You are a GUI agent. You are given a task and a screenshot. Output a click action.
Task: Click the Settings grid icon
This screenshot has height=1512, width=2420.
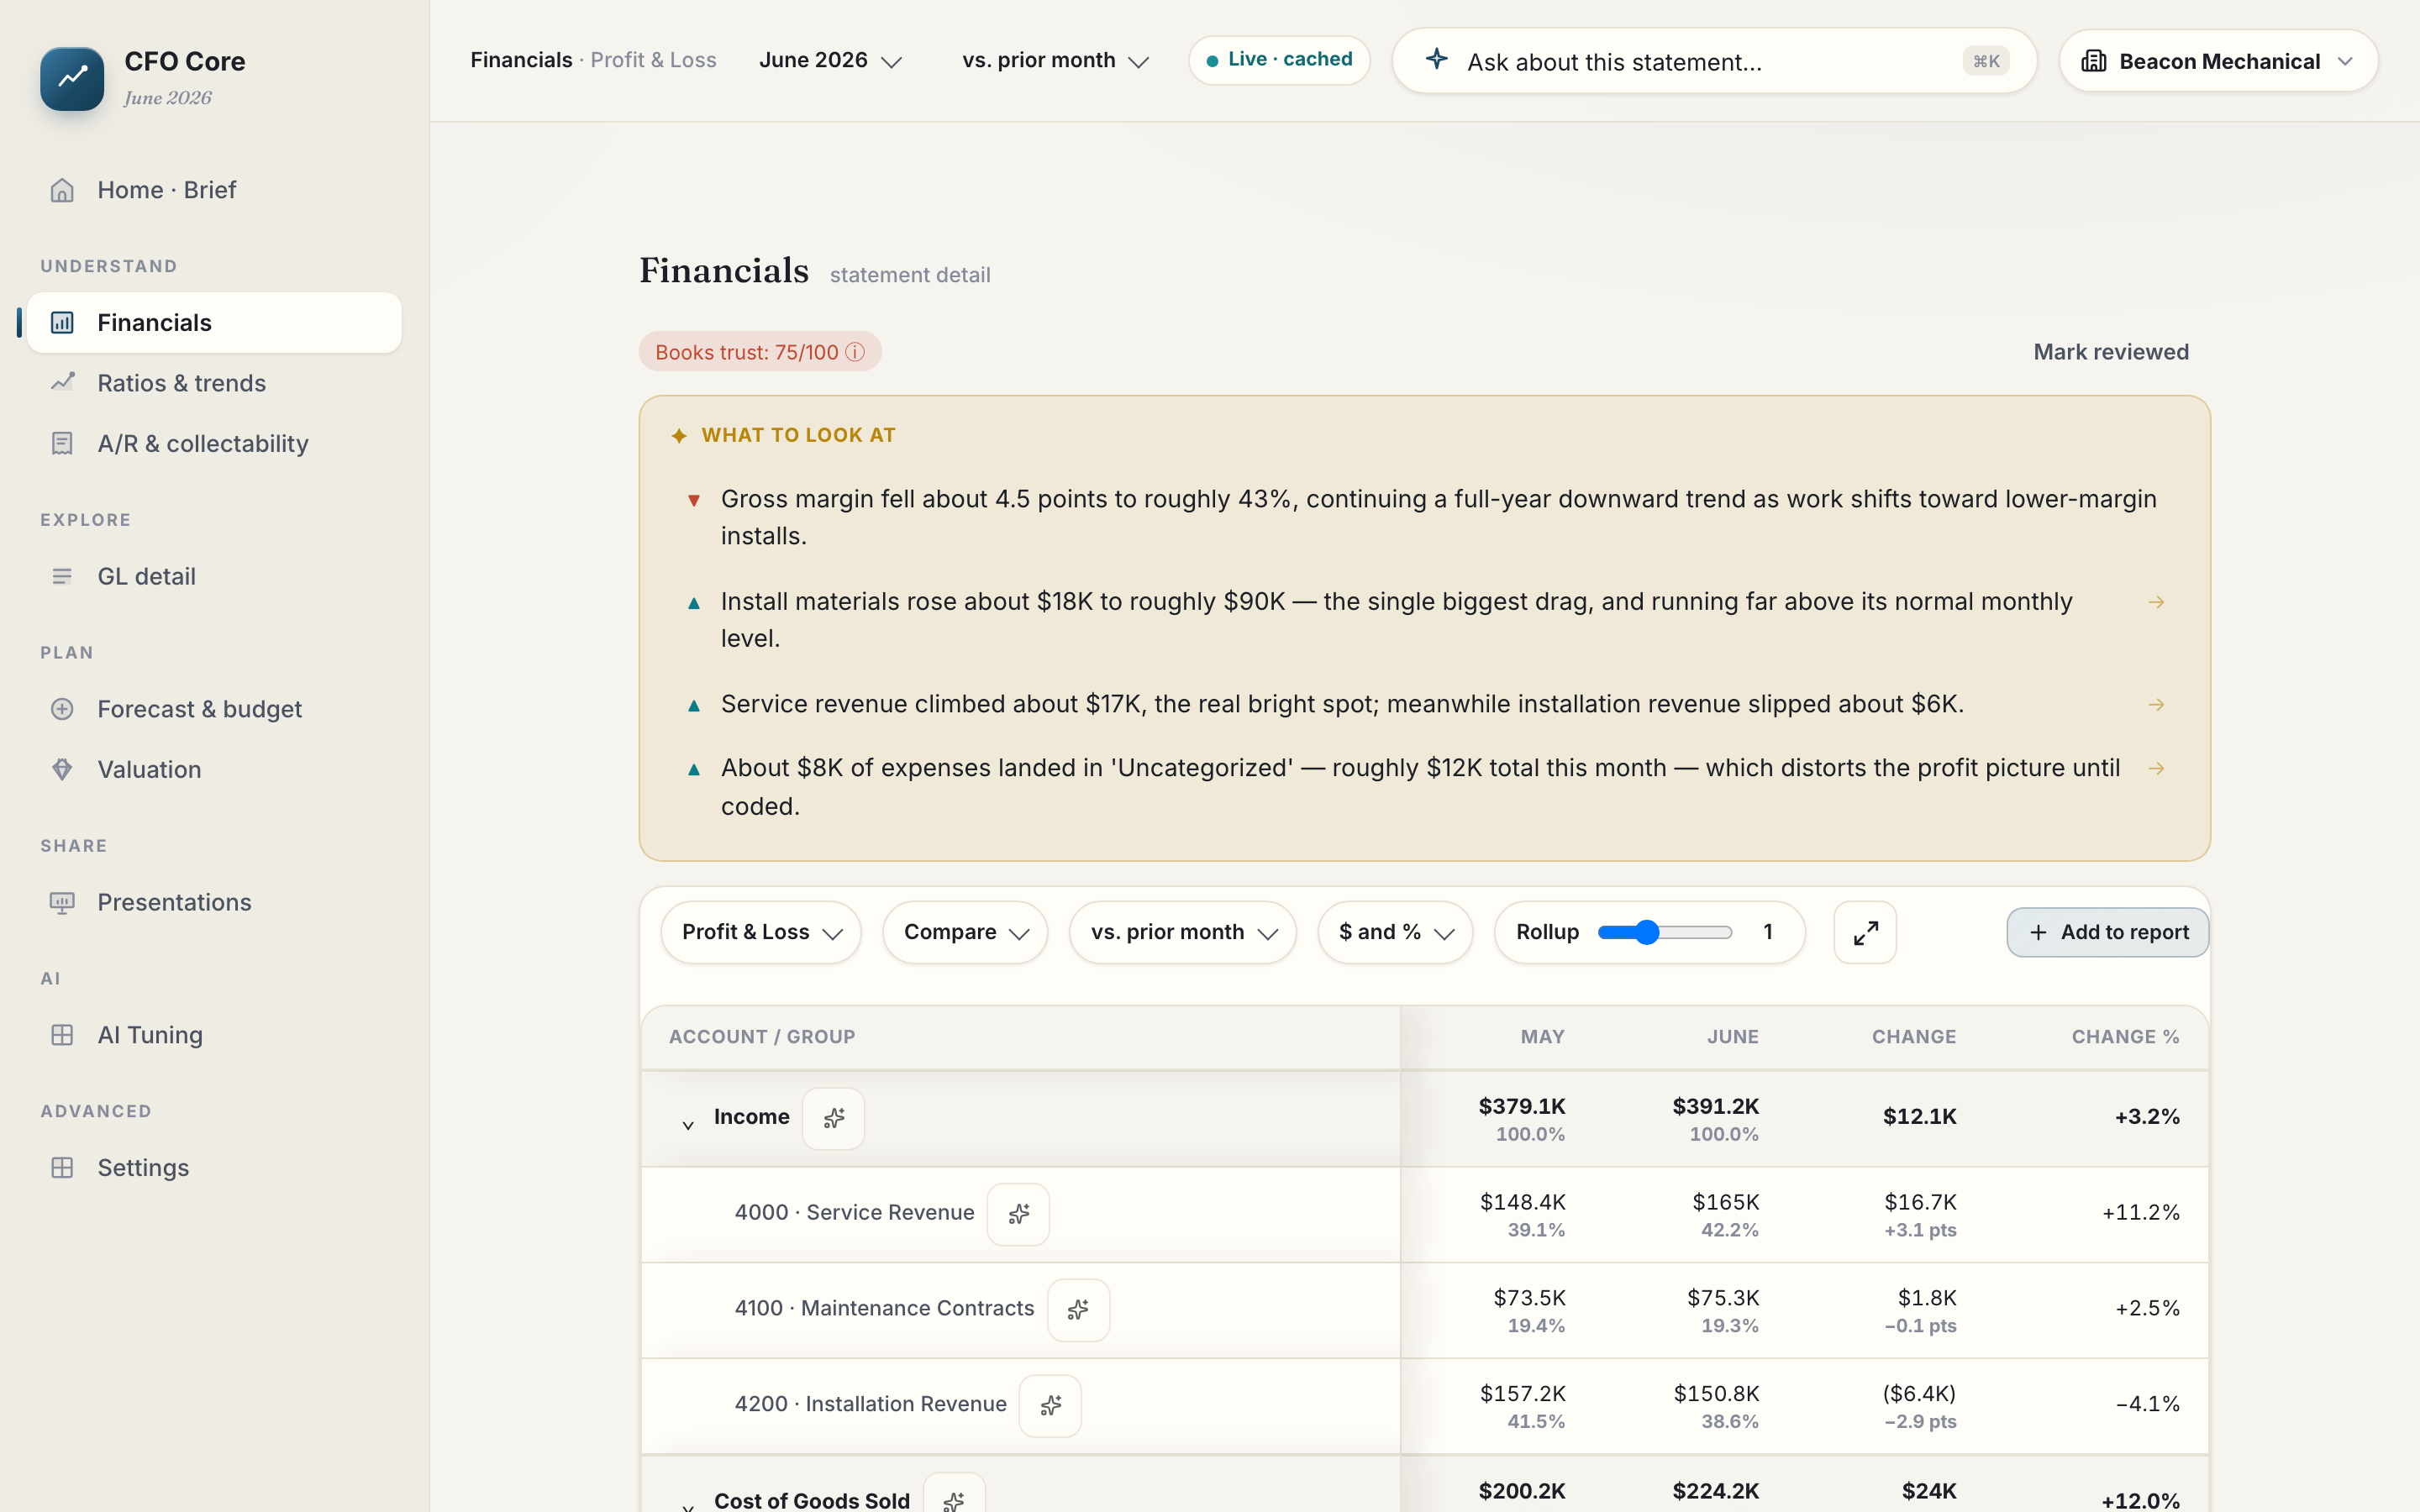(x=62, y=1167)
